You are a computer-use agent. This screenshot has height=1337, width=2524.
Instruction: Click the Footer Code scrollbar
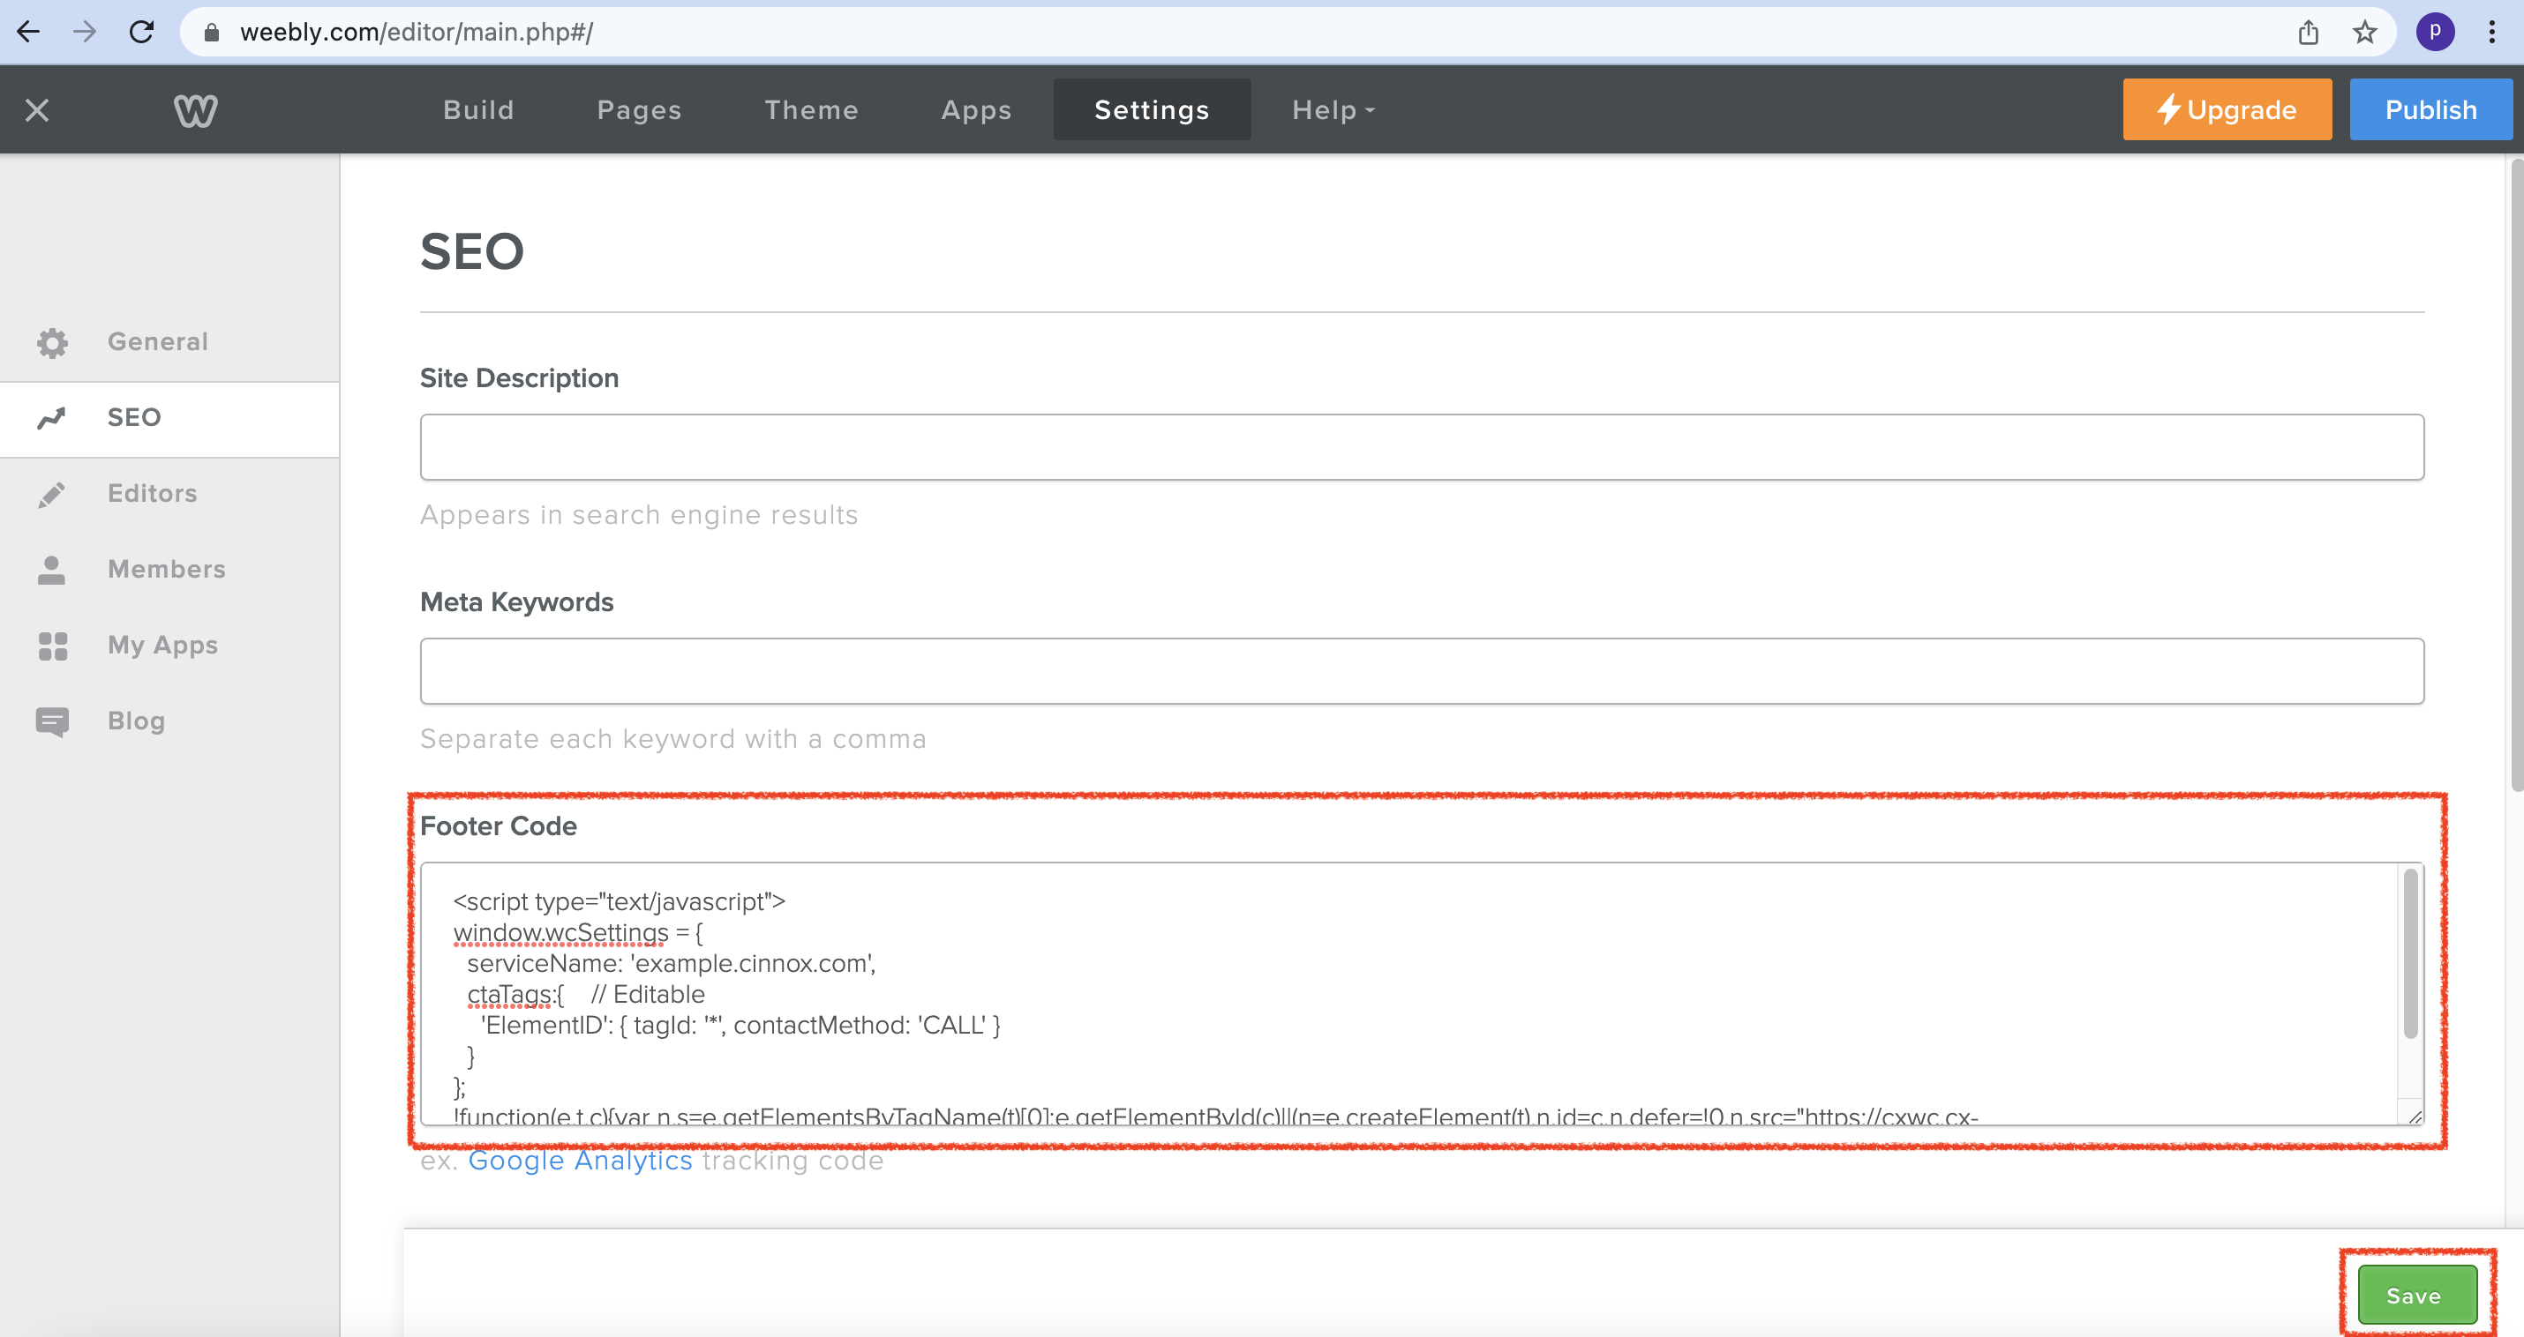[x=2409, y=955]
